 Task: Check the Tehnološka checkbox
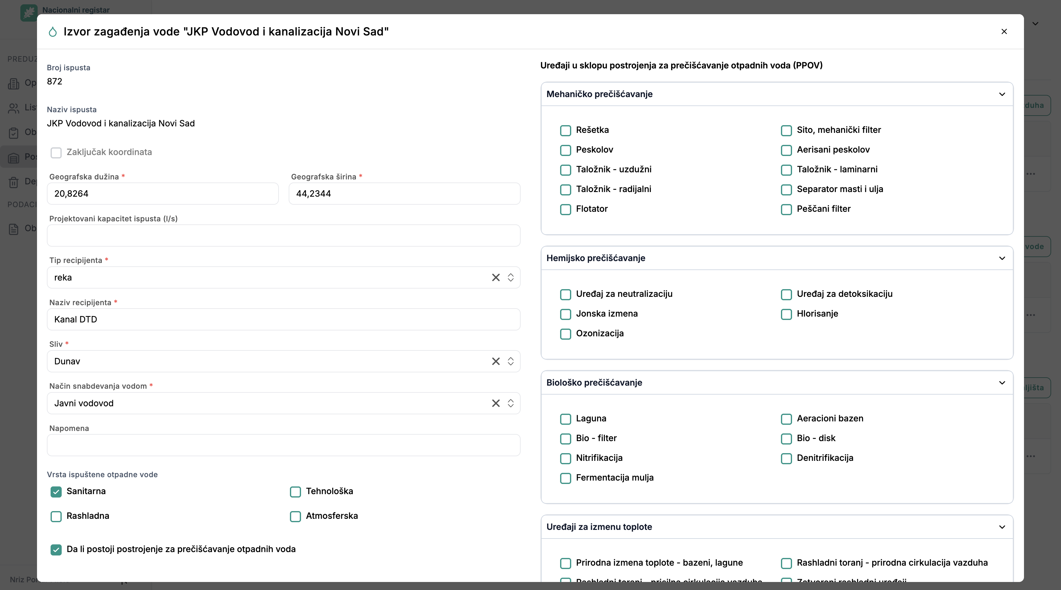click(295, 492)
